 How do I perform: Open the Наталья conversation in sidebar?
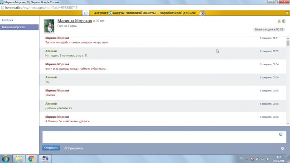point(7,20)
